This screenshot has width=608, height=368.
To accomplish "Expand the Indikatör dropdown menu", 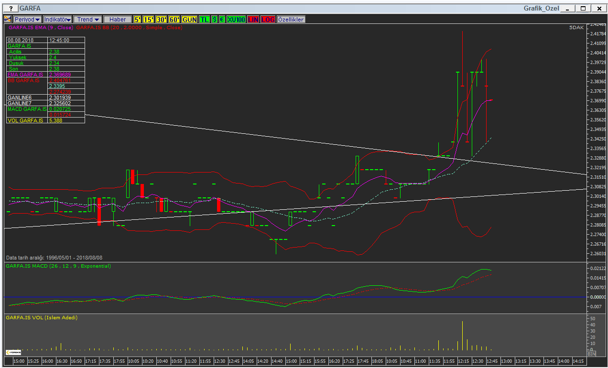I will click(x=57, y=19).
